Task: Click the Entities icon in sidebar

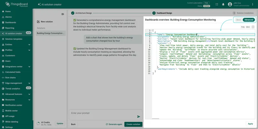Action: [x=3, y=45]
